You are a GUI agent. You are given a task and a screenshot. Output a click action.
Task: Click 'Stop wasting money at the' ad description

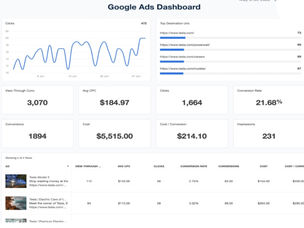pos(48,181)
